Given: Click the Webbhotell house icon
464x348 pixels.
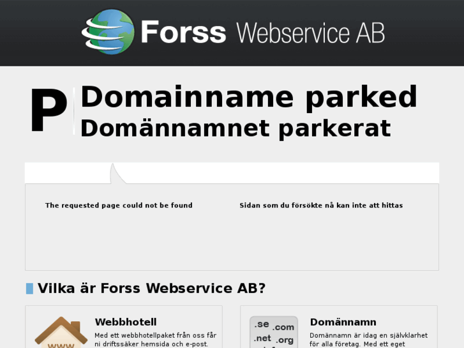Looking at the screenshot, I should [61, 332].
